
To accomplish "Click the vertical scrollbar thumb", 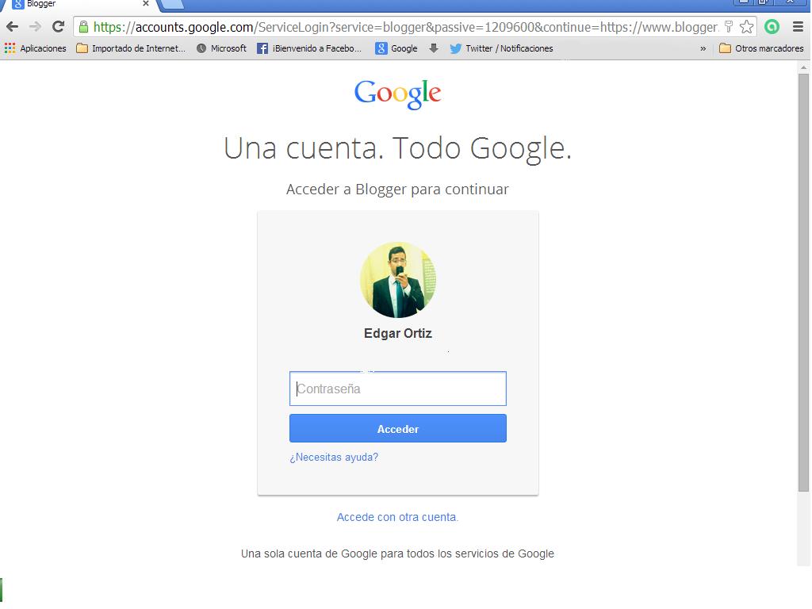I will point(803,282).
